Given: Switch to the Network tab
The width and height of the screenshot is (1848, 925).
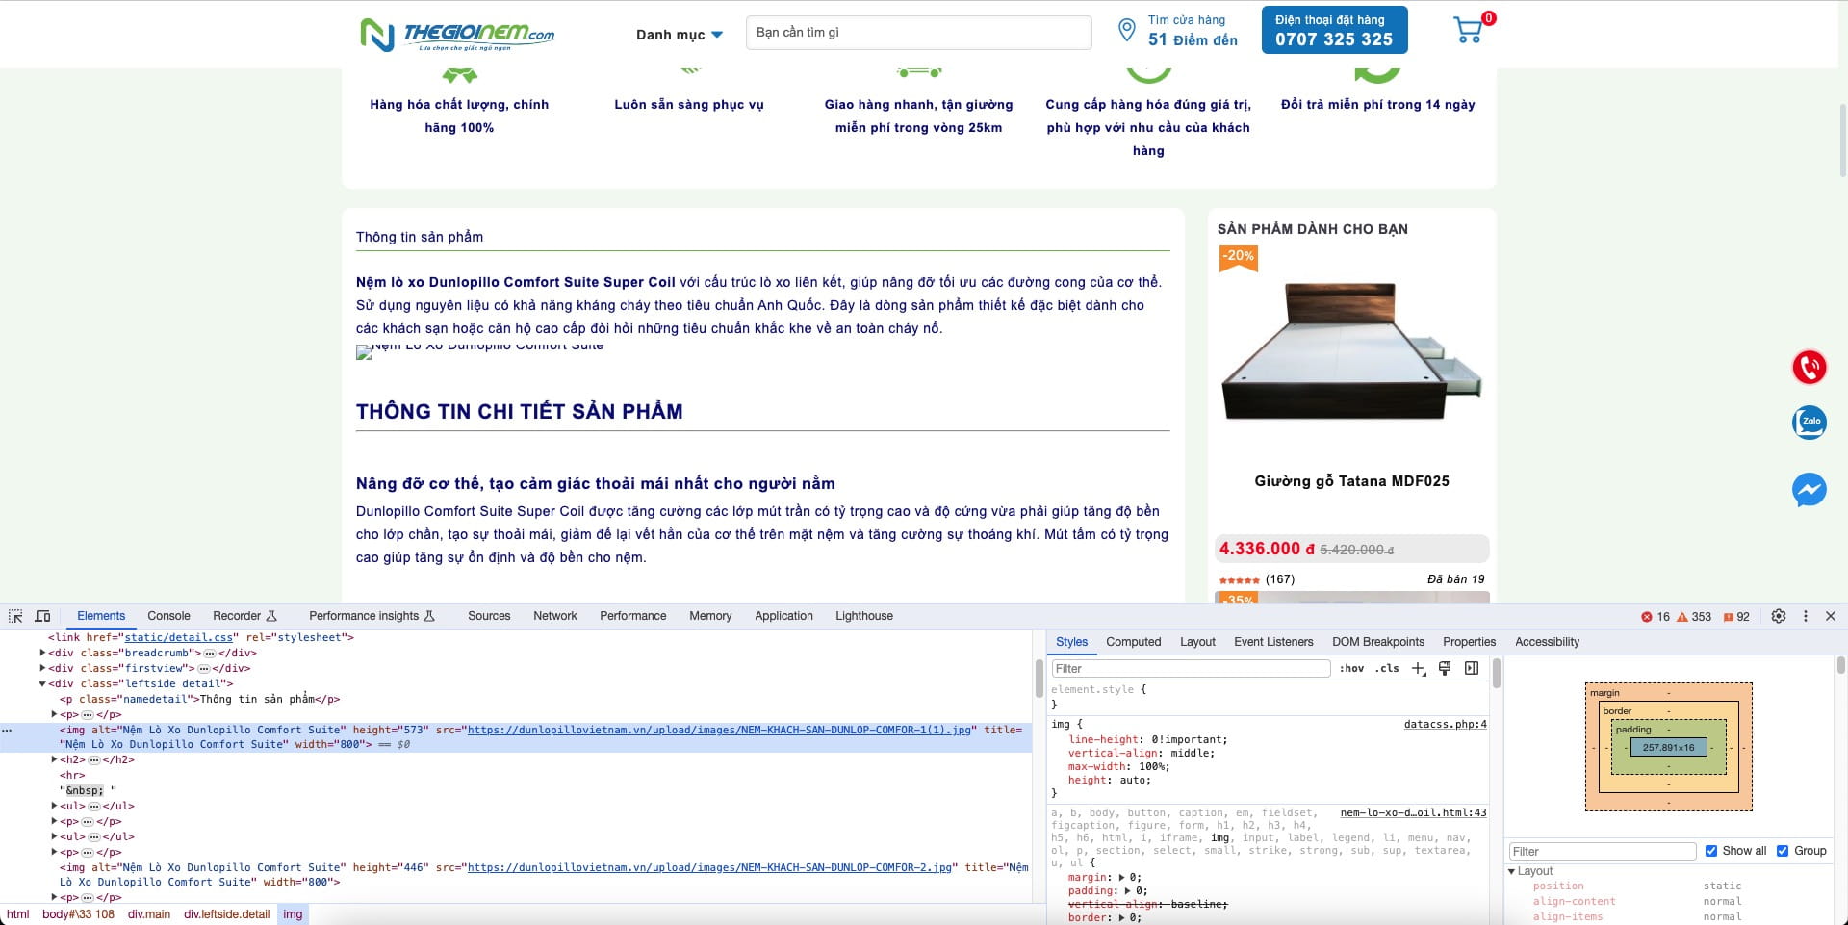Looking at the screenshot, I should click(x=555, y=616).
